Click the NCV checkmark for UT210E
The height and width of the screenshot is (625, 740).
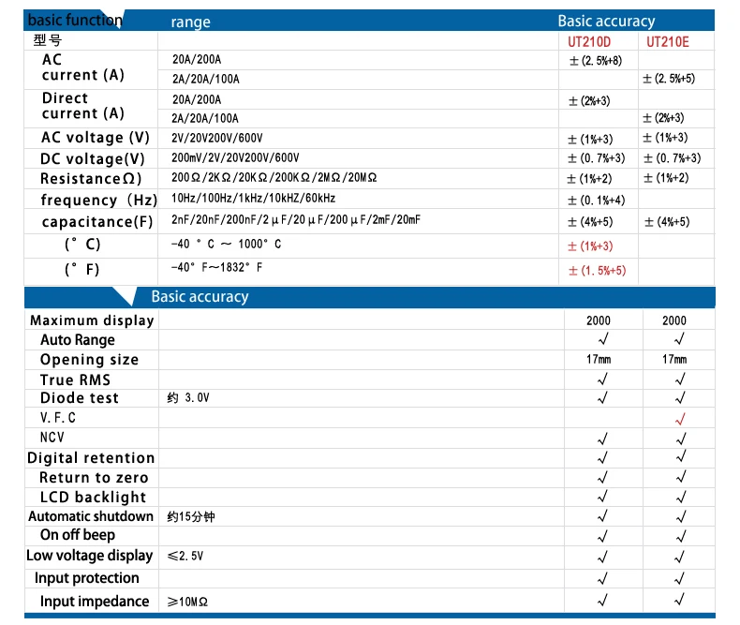coord(681,439)
